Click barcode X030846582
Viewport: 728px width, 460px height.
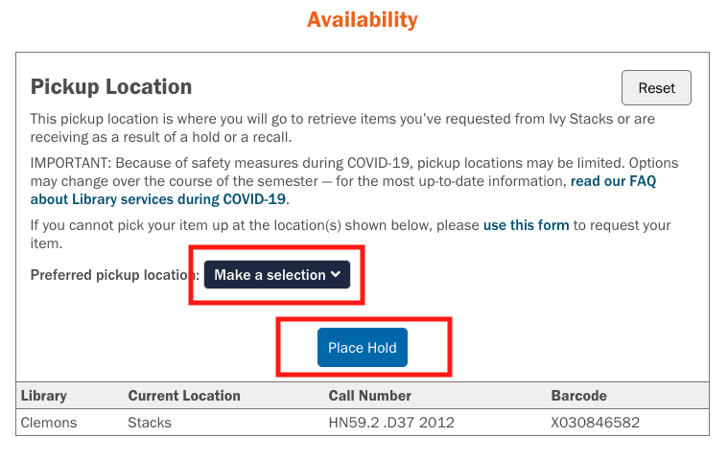595,423
